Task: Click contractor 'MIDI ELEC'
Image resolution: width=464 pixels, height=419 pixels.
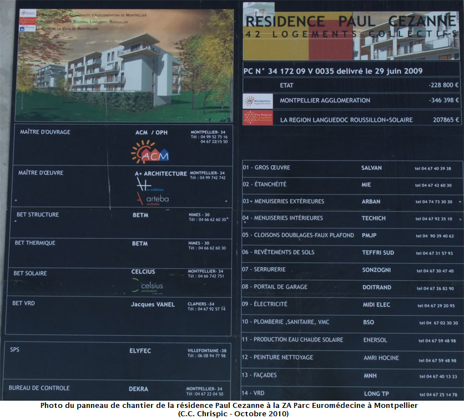Action: [x=376, y=305]
